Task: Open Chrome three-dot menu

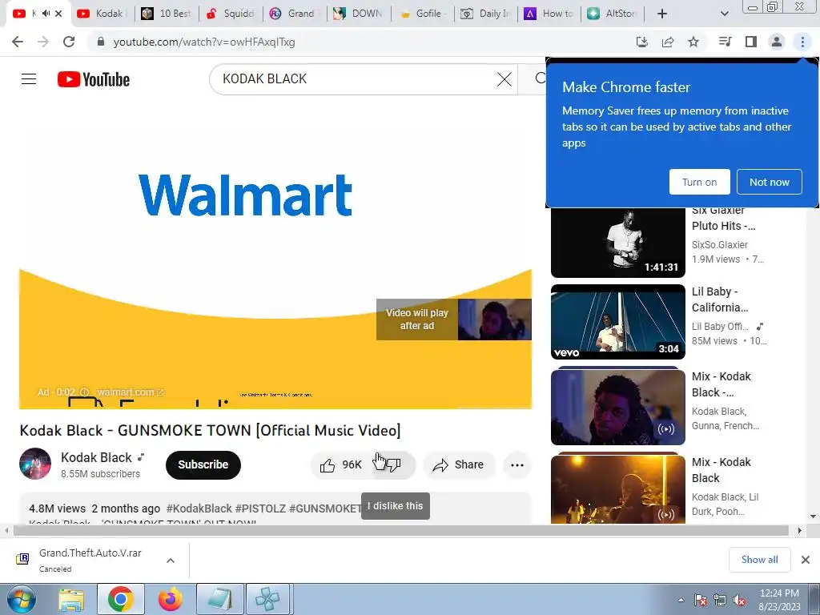Action: (x=802, y=42)
